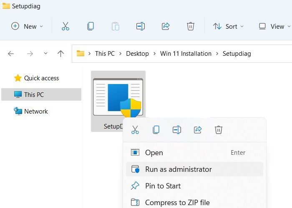Click Share icon in context menu
This screenshot has height=208, width=292.
(x=198, y=130)
